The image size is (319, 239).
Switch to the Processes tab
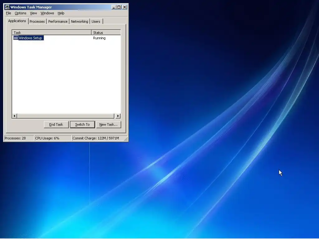click(x=37, y=21)
